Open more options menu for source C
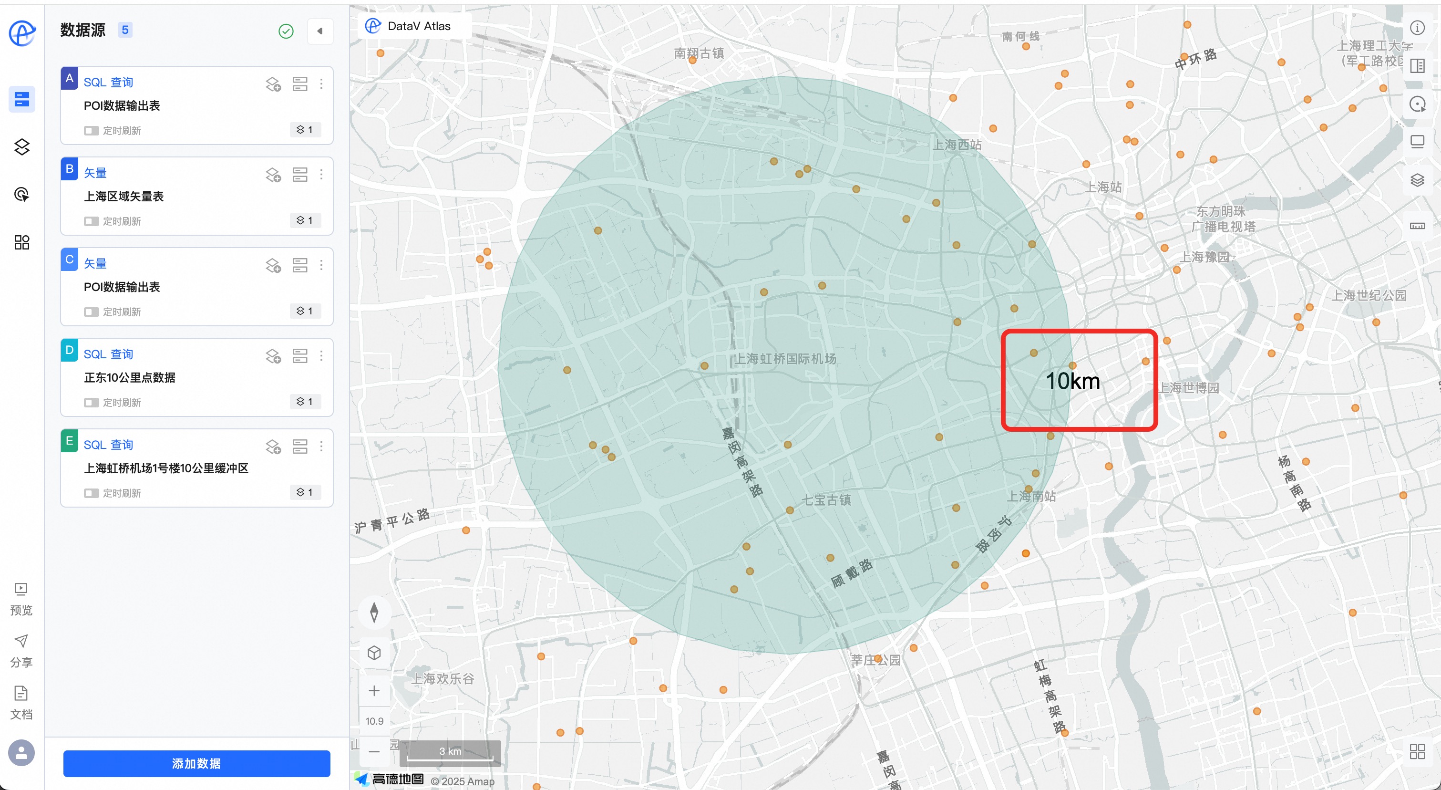Image resolution: width=1441 pixels, height=790 pixels. click(x=321, y=265)
